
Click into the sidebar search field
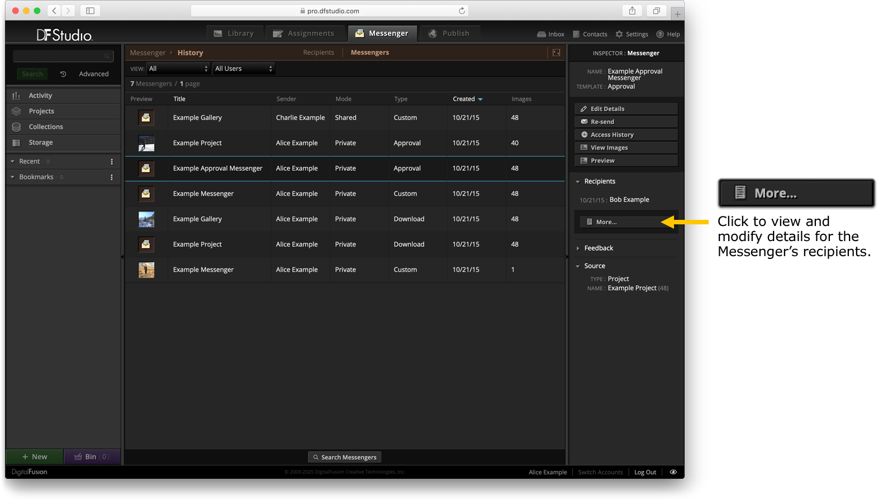click(63, 56)
